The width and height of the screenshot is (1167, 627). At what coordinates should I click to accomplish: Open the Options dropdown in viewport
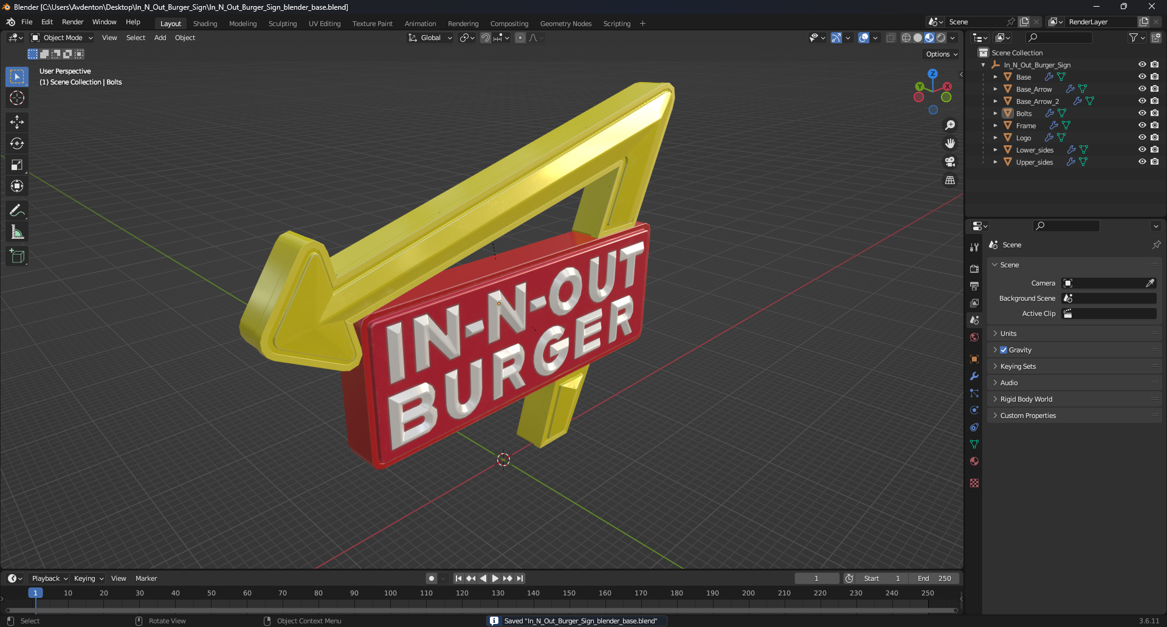[x=942, y=54]
